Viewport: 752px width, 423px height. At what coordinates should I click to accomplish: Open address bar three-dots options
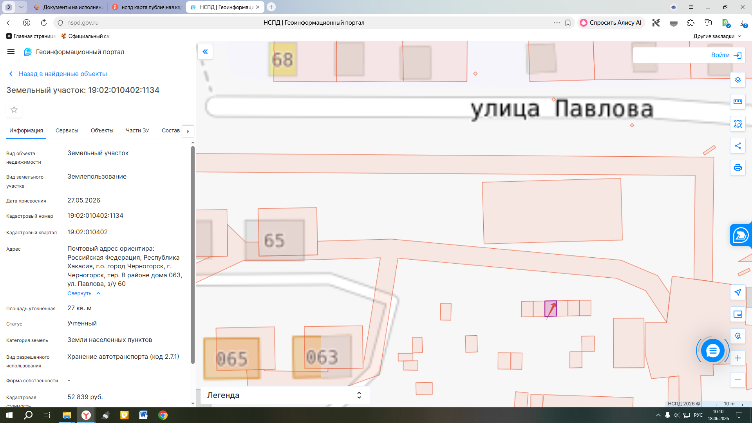point(557,23)
